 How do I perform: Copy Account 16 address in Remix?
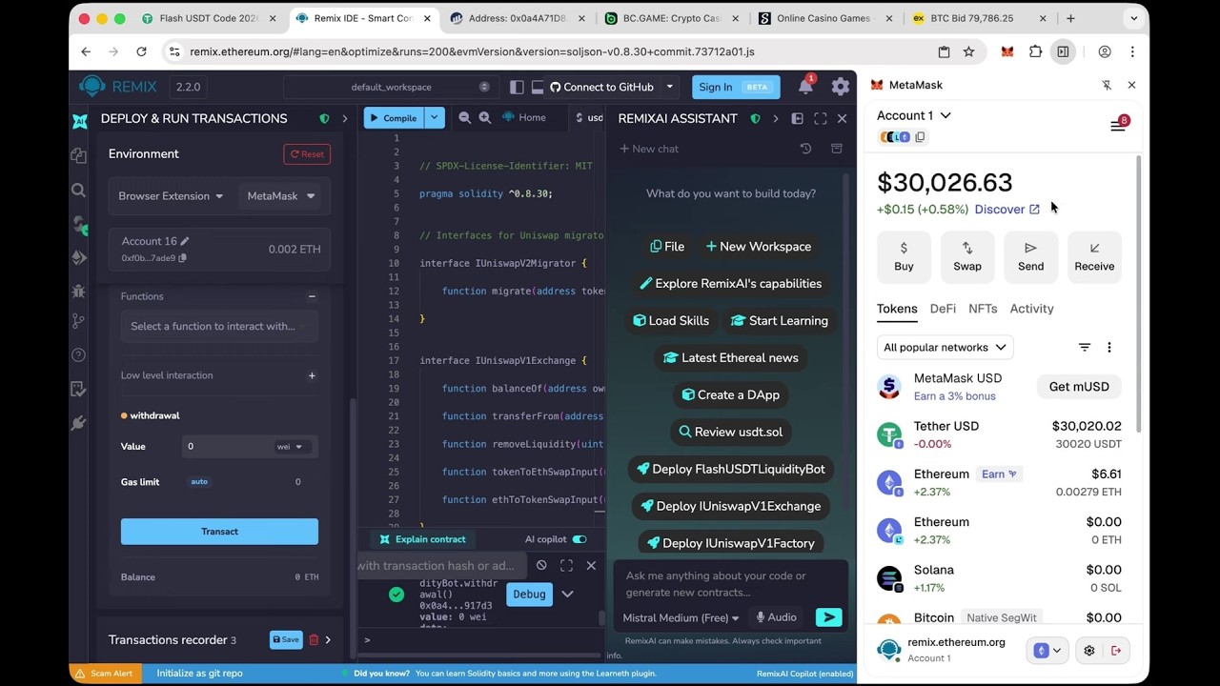(x=182, y=258)
